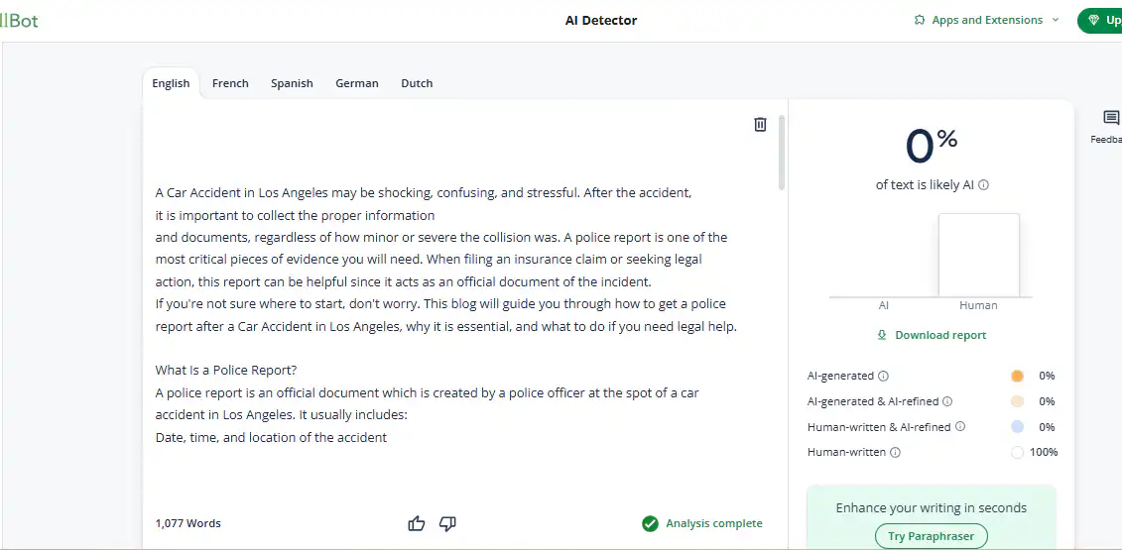Click info icon beside Human-written label
Screen dimensions: 1122x550
click(x=895, y=452)
